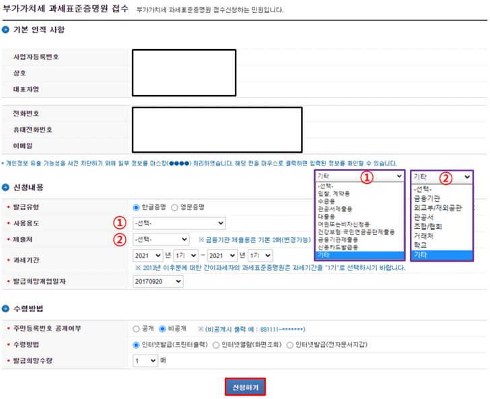Image resolution: width=490 pixels, height=399 pixels.
Task: Choose 비공개 for 주민등록번호 공개여부
Action: click(162, 329)
